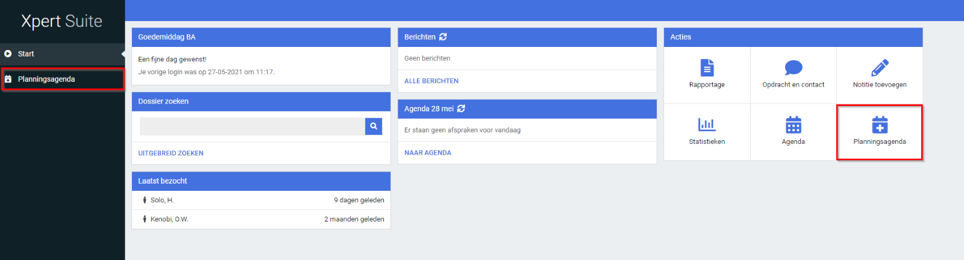Click the person icon beside Kenobi, O.W.
Screen dimensions: 964x260
point(145,220)
